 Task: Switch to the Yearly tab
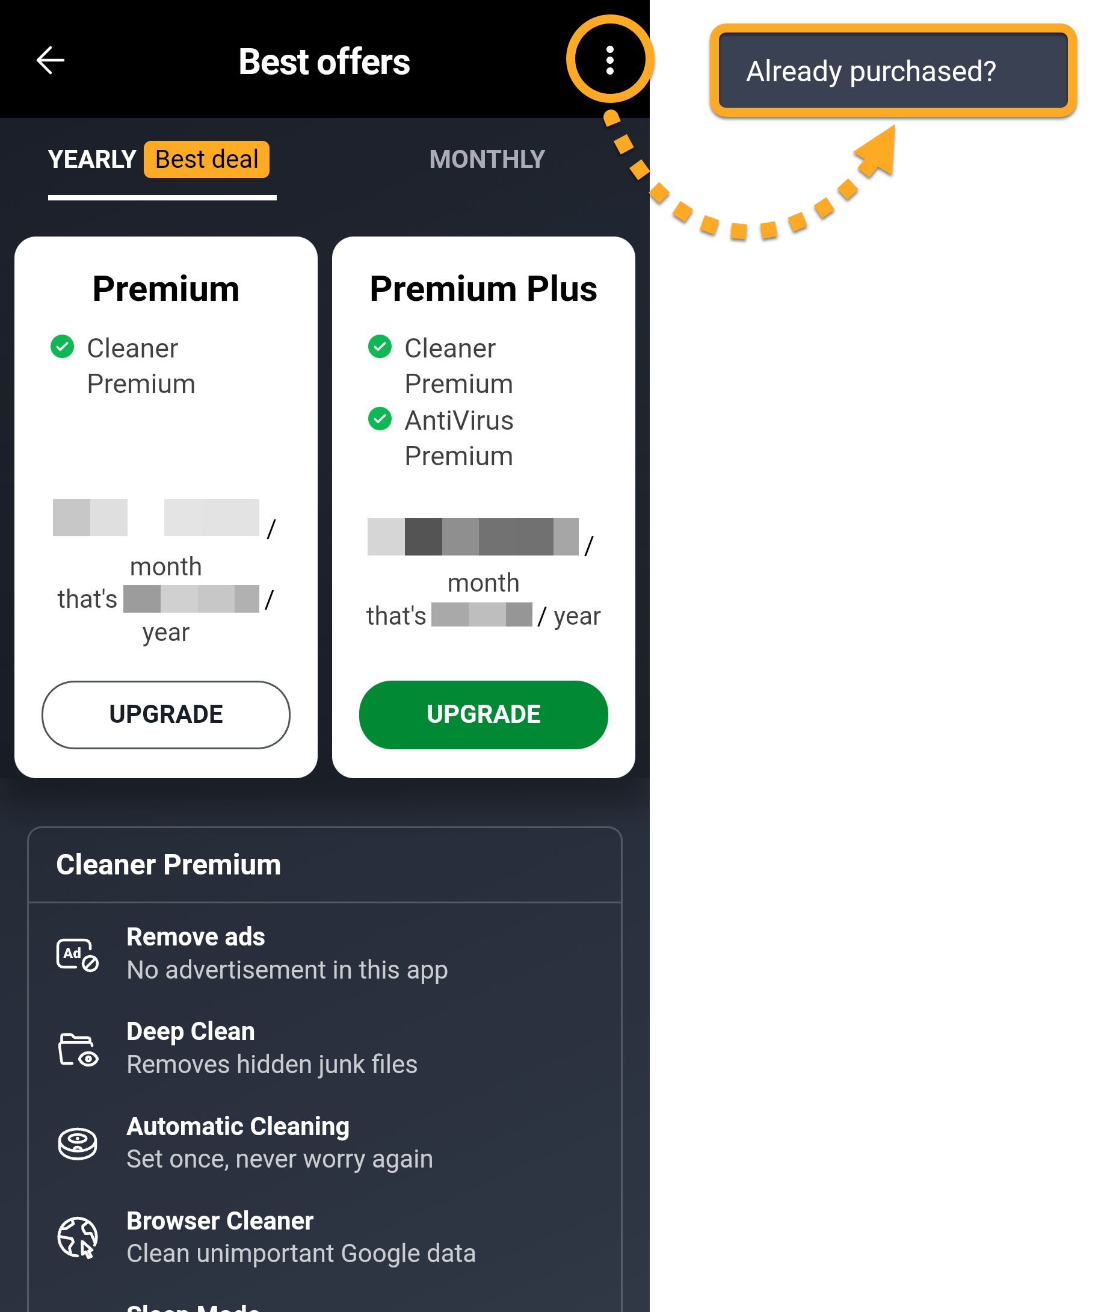(x=93, y=159)
